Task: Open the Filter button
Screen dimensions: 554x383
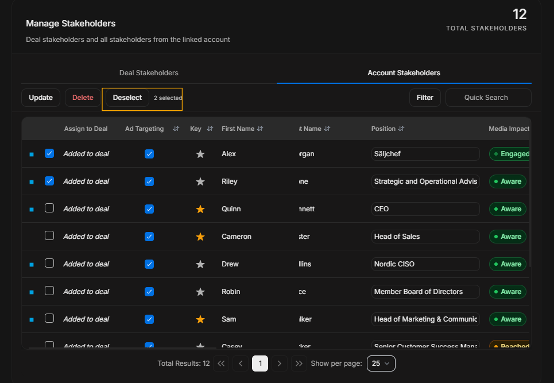Action: pos(425,98)
